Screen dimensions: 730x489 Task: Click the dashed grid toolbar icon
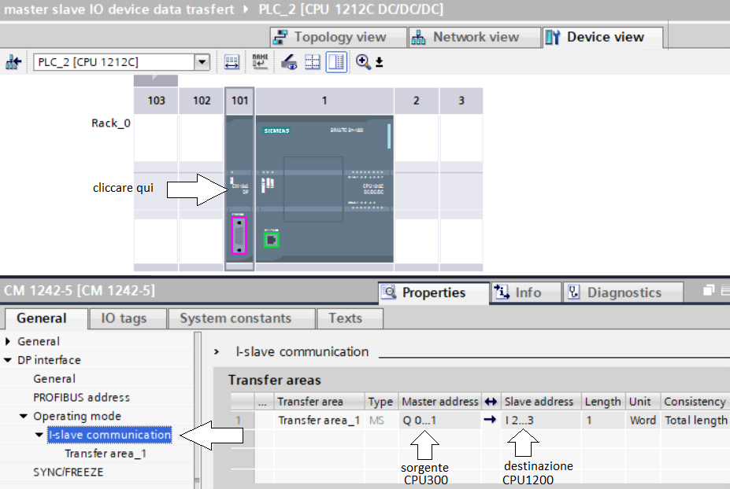(313, 62)
